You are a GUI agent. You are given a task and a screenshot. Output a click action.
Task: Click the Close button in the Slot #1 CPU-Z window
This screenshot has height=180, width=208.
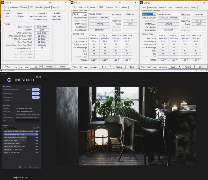coord(132,67)
